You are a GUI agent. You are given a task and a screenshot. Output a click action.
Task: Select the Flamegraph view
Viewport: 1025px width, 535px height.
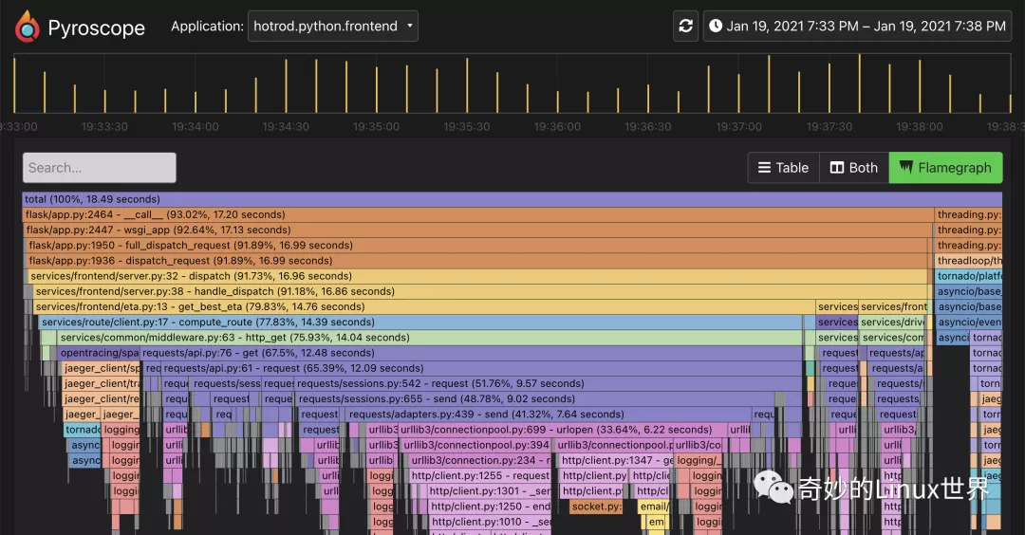945,168
